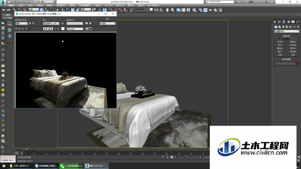Open the workspace selector dropdown
This screenshot has height=169, width=301.
pyautogui.click(x=45, y=2)
